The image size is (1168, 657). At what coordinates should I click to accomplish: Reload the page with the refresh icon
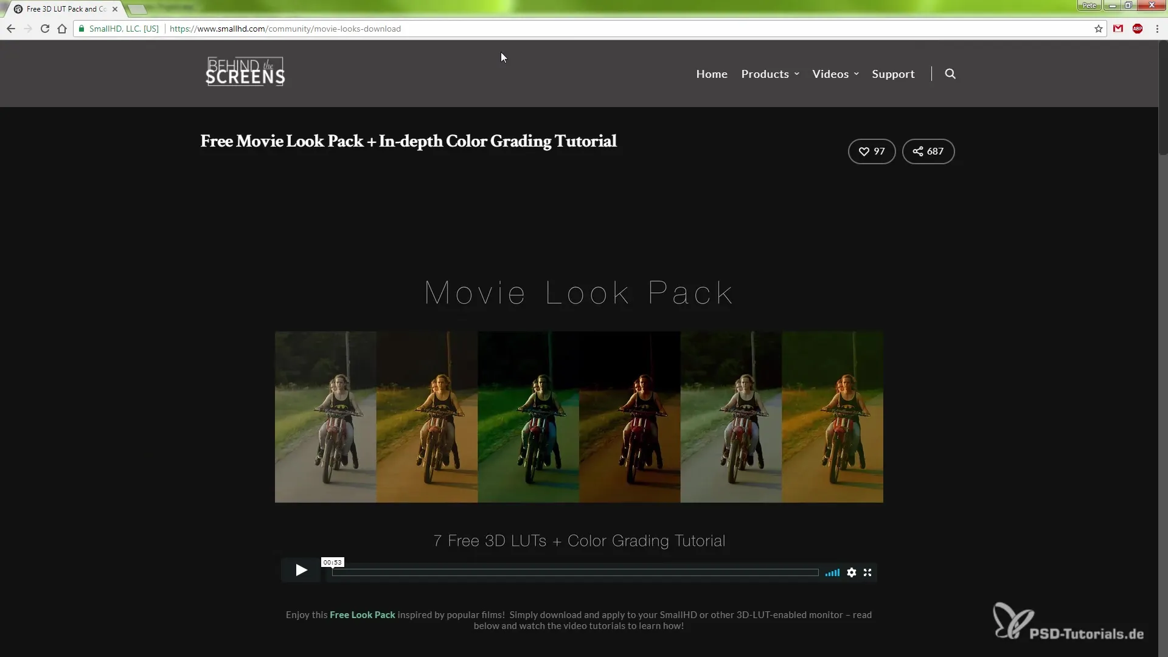point(45,29)
